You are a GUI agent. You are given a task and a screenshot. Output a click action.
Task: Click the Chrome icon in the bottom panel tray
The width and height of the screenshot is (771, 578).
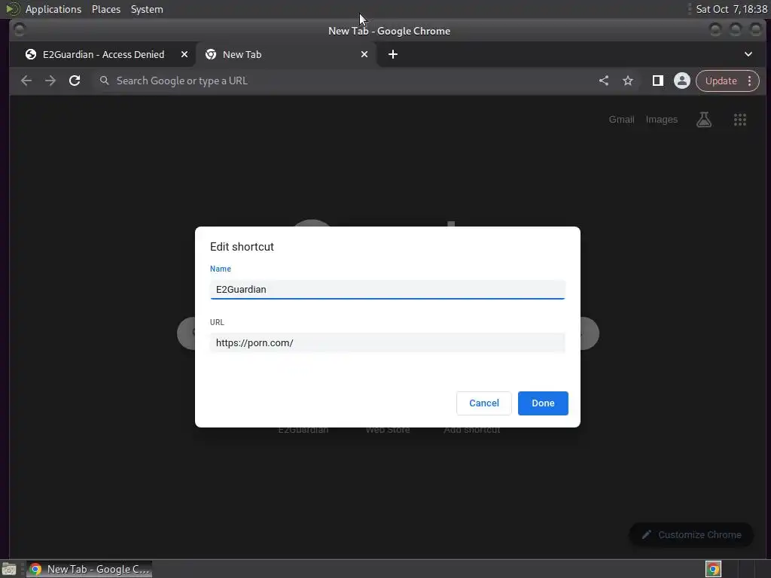pos(713,569)
